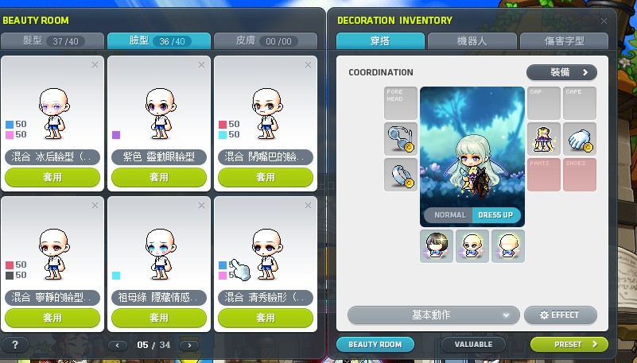Viewport: 637px width, 363px height.
Task: Switch to the 髮型 hair tab
Action: pyautogui.click(x=52, y=41)
